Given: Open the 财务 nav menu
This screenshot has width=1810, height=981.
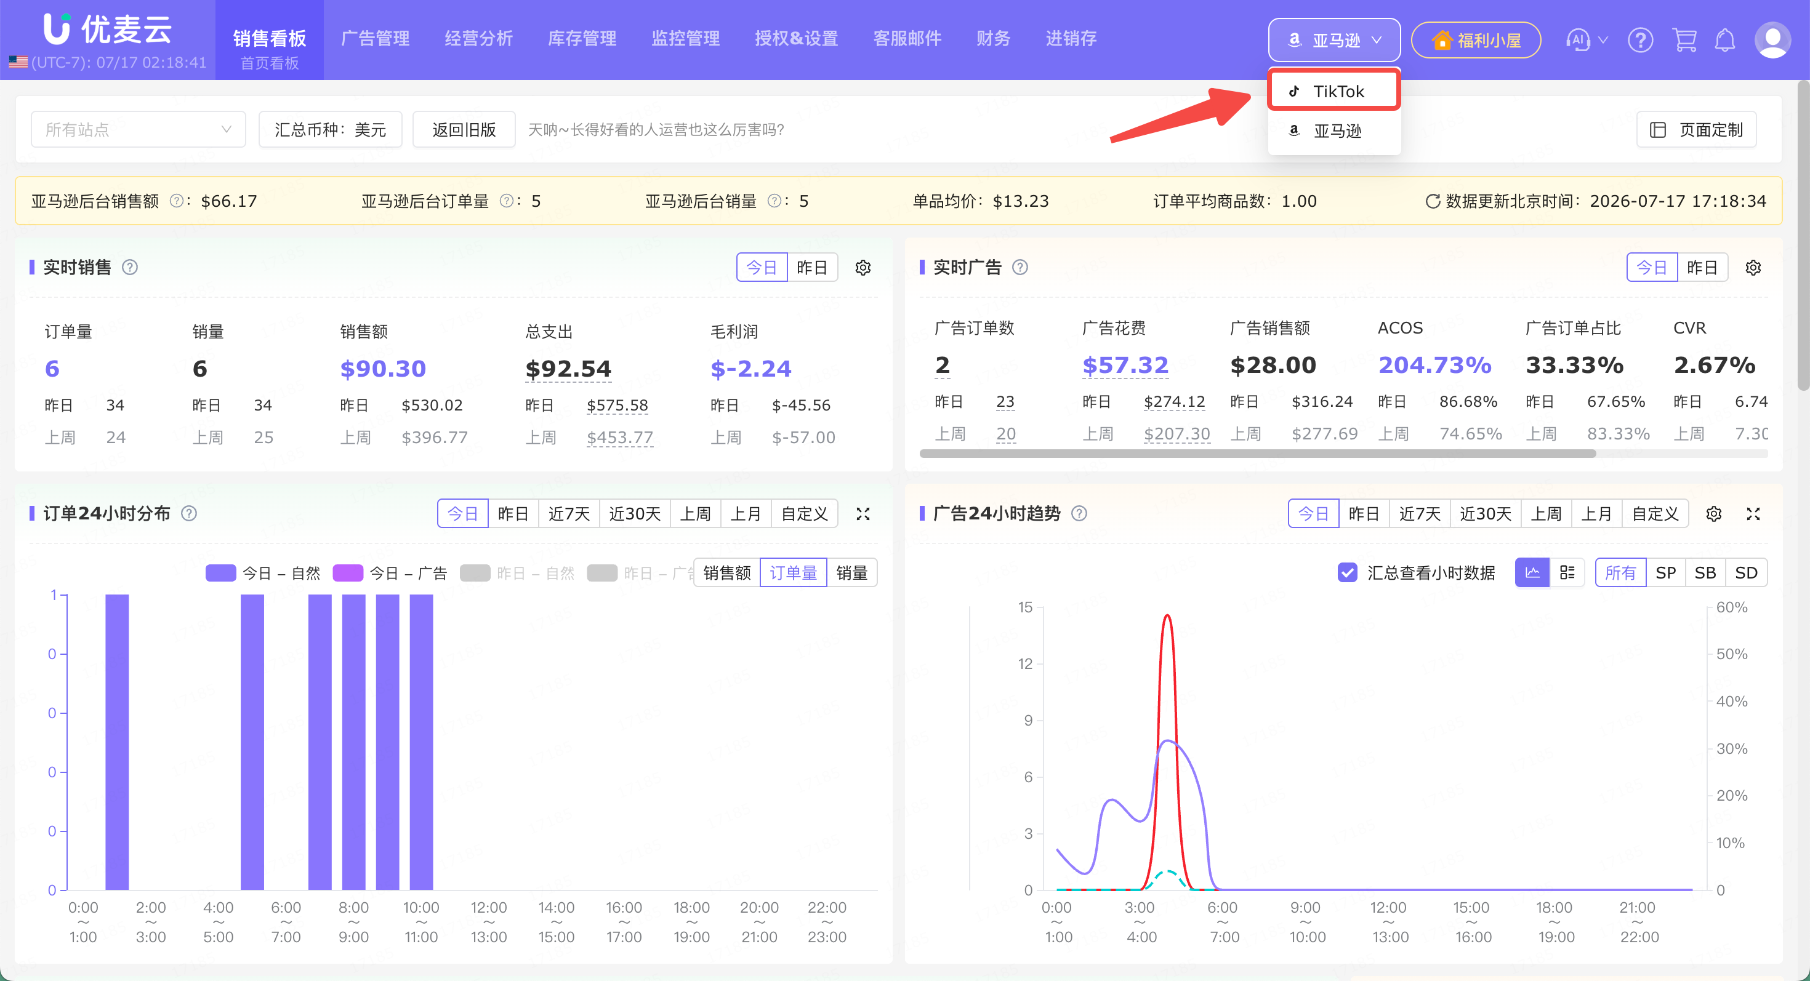Looking at the screenshot, I should point(993,39).
